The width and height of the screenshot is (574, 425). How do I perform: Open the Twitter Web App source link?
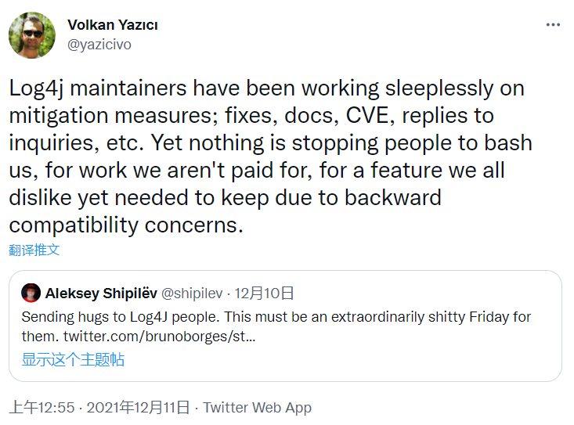click(x=257, y=408)
